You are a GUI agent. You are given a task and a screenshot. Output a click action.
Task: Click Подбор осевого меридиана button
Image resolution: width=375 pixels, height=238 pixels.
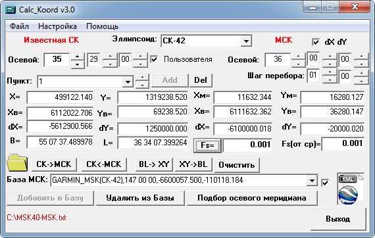252,198
